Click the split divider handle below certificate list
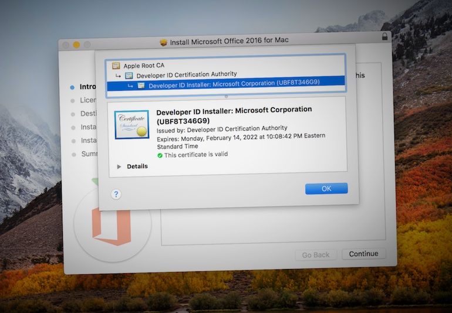Screen dimensions: 452x313 pos(226,97)
